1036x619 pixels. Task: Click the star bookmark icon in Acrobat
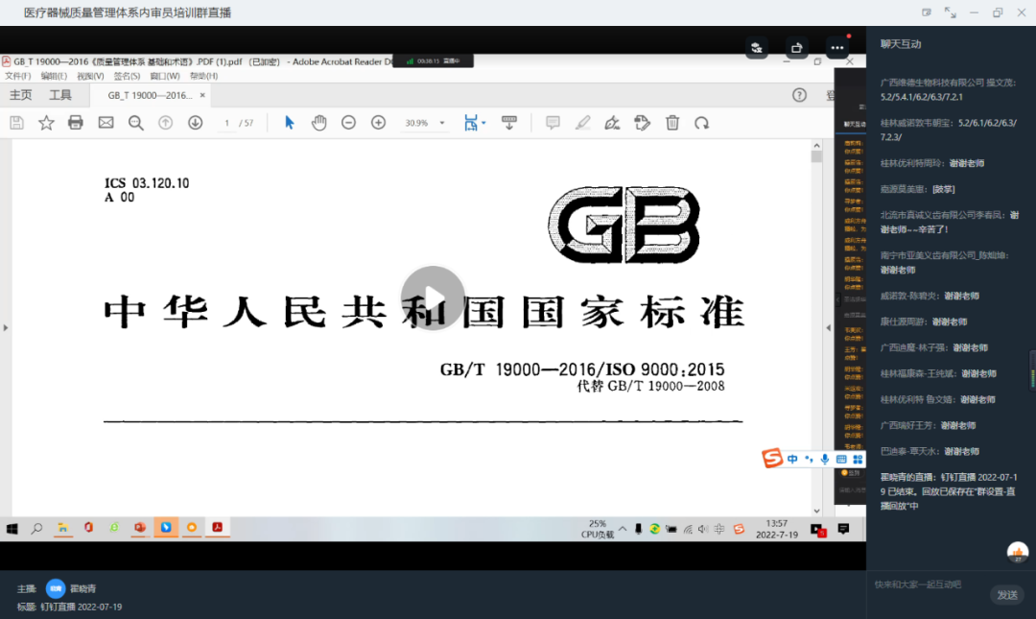(x=46, y=123)
